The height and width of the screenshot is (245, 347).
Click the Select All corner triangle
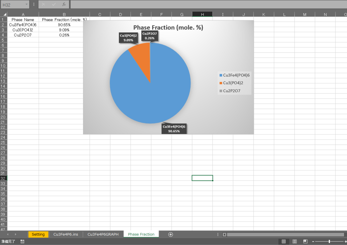pyautogui.click(x=4, y=14)
